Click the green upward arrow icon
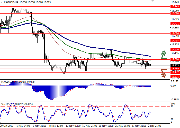The width and height of the screenshot is (180, 128). (164, 55)
